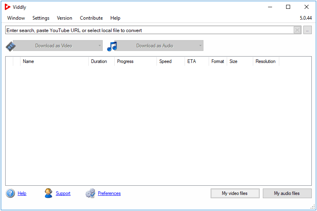
Task: Click the Progress column header
Action: coord(136,61)
